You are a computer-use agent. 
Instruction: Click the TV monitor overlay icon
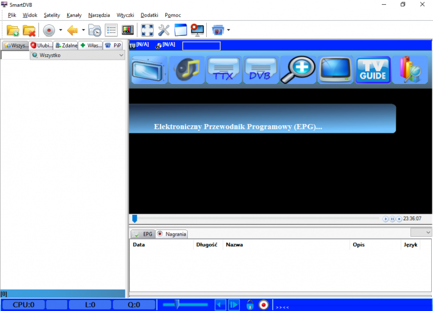[x=335, y=70]
